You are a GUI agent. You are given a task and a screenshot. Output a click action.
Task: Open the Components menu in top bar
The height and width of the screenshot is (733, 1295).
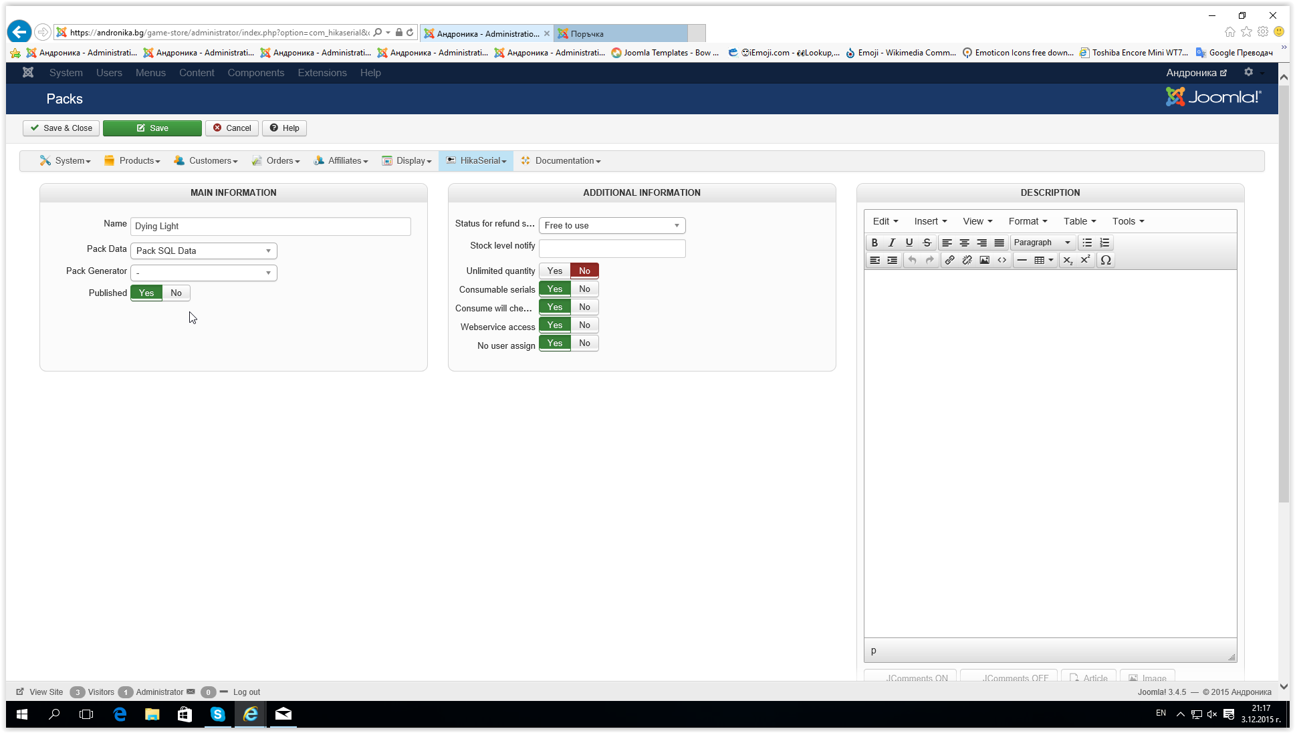(255, 73)
